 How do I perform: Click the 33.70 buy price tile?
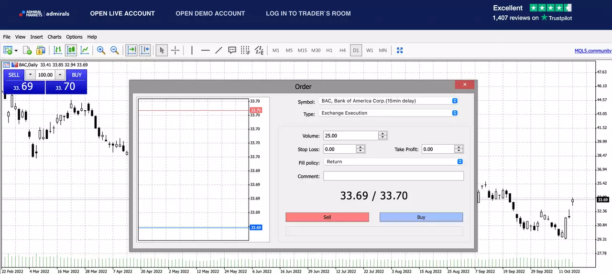tap(66, 87)
